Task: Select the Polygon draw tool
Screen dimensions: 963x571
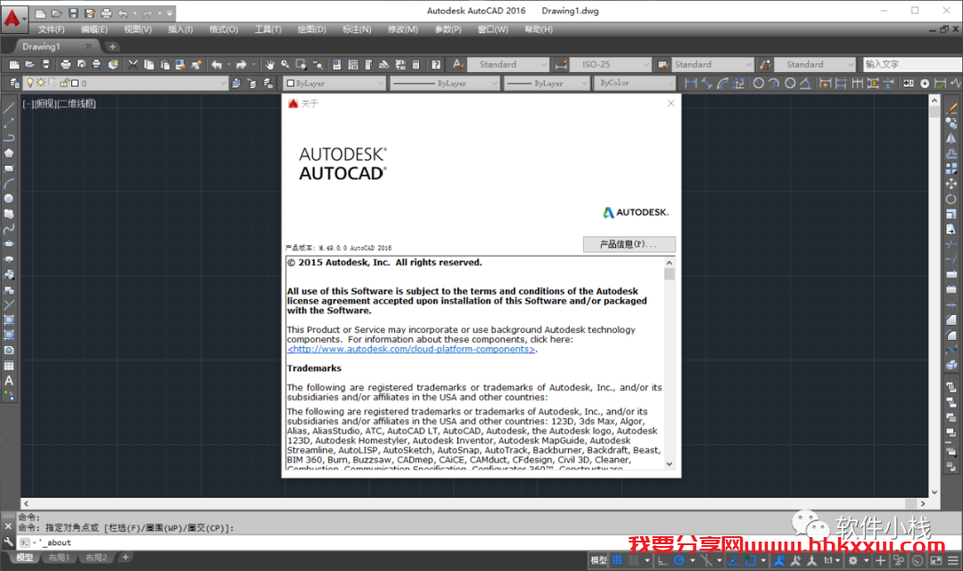Action: 9,153
